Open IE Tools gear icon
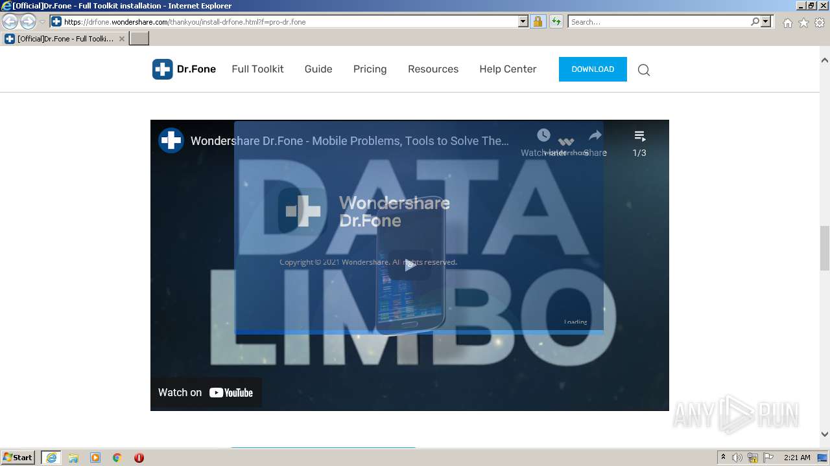The height and width of the screenshot is (466, 830). pos(820,23)
